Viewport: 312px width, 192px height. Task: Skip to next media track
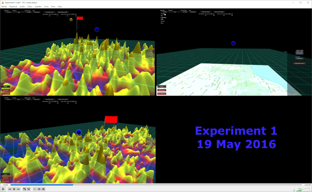tap(18, 189)
